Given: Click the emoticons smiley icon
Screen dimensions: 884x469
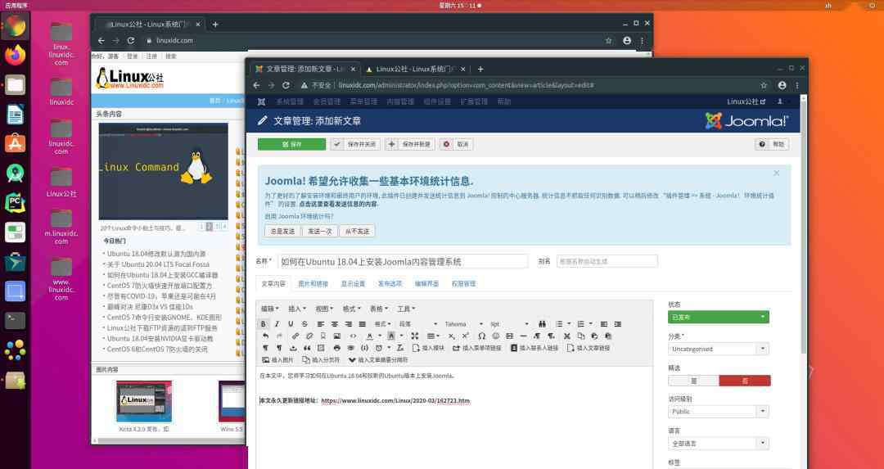Looking at the screenshot, I should (495, 336).
